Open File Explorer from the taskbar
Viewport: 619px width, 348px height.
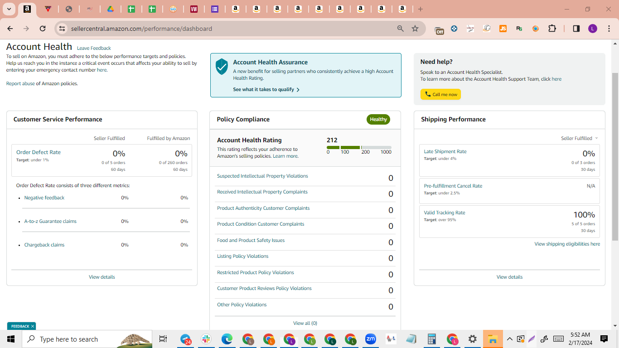pyautogui.click(x=493, y=339)
